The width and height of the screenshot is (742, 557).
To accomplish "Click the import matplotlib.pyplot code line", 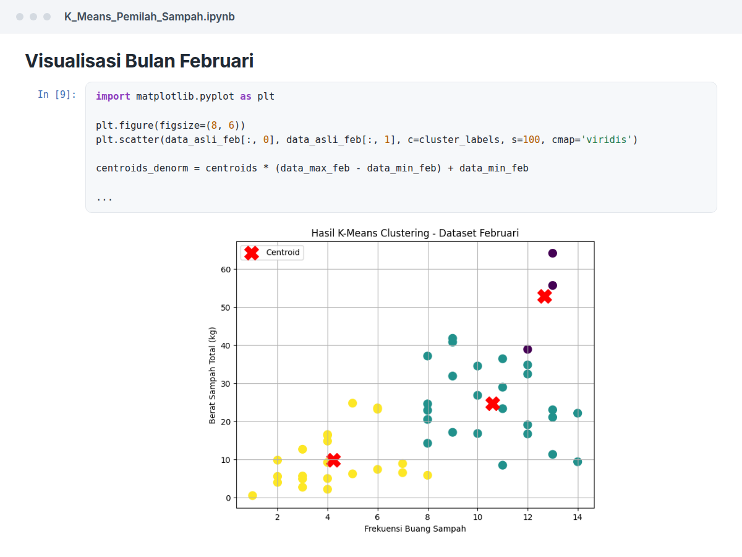I will pyautogui.click(x=185, y=97).
